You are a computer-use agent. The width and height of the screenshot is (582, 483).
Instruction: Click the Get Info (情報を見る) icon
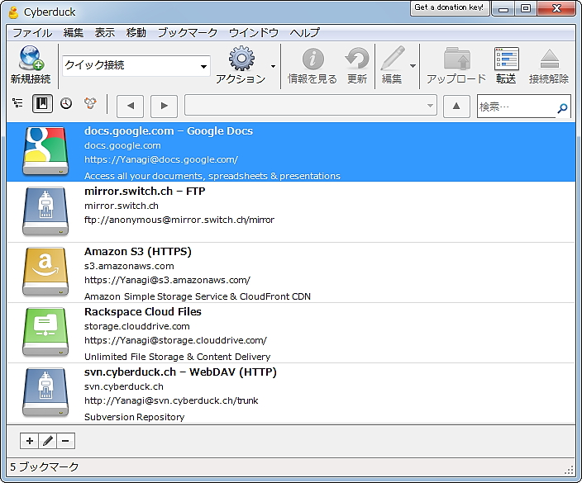312,59
